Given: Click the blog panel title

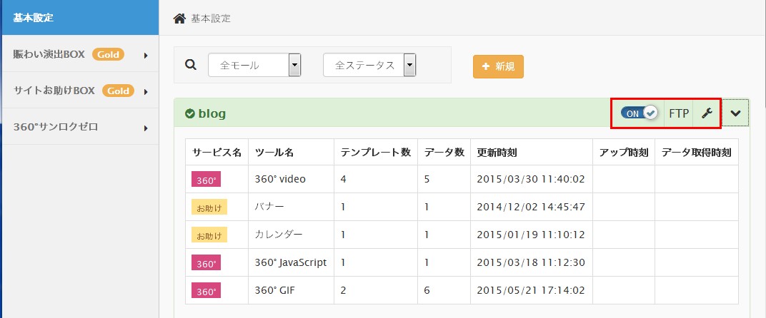Looking at the screenshot, I should [x=212, y=114].
